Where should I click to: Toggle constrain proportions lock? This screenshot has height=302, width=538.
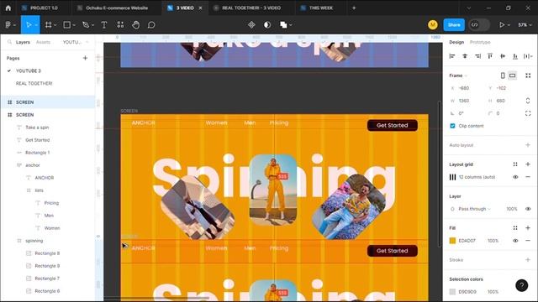click(528, 101)
